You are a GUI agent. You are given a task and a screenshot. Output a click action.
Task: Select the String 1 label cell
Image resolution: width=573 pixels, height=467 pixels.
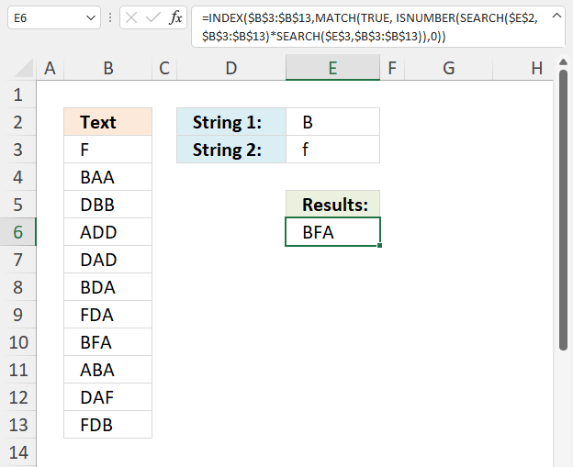(230, 122)
